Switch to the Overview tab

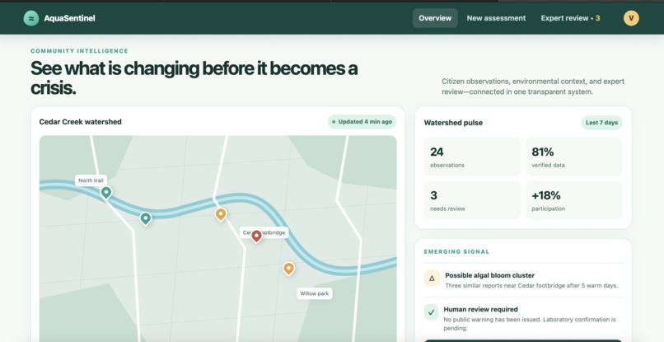click(435, 18)
